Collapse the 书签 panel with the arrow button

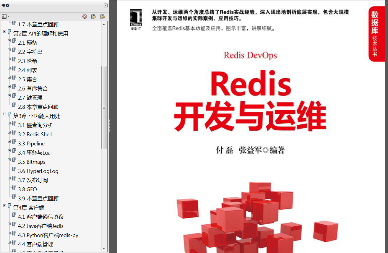pyautogui.click(x=105, y=5)
